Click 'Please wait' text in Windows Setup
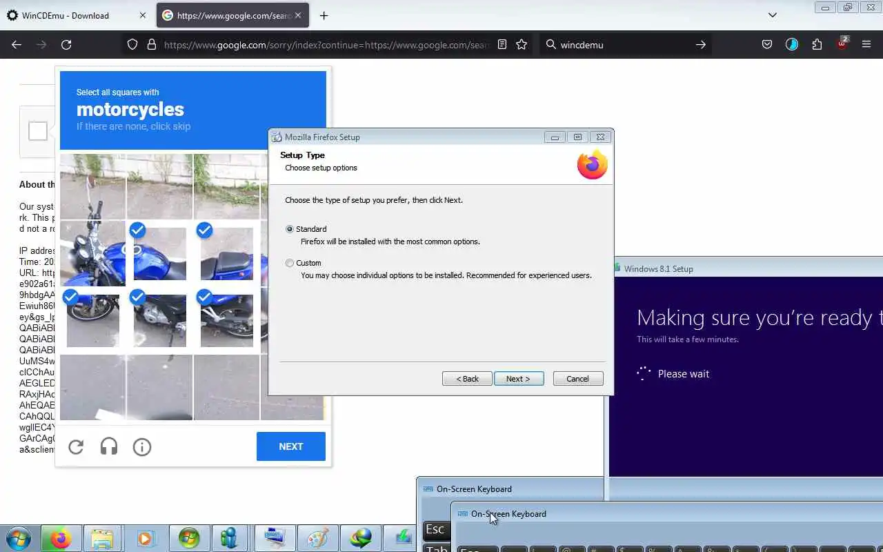The image size is (883, 552). (684, 374)
